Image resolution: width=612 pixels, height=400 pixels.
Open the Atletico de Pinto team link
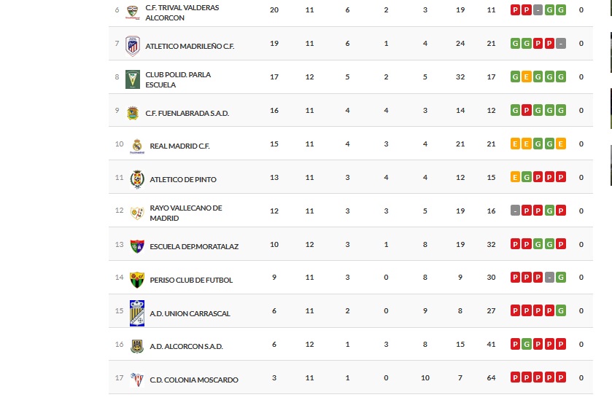point(183,179)
